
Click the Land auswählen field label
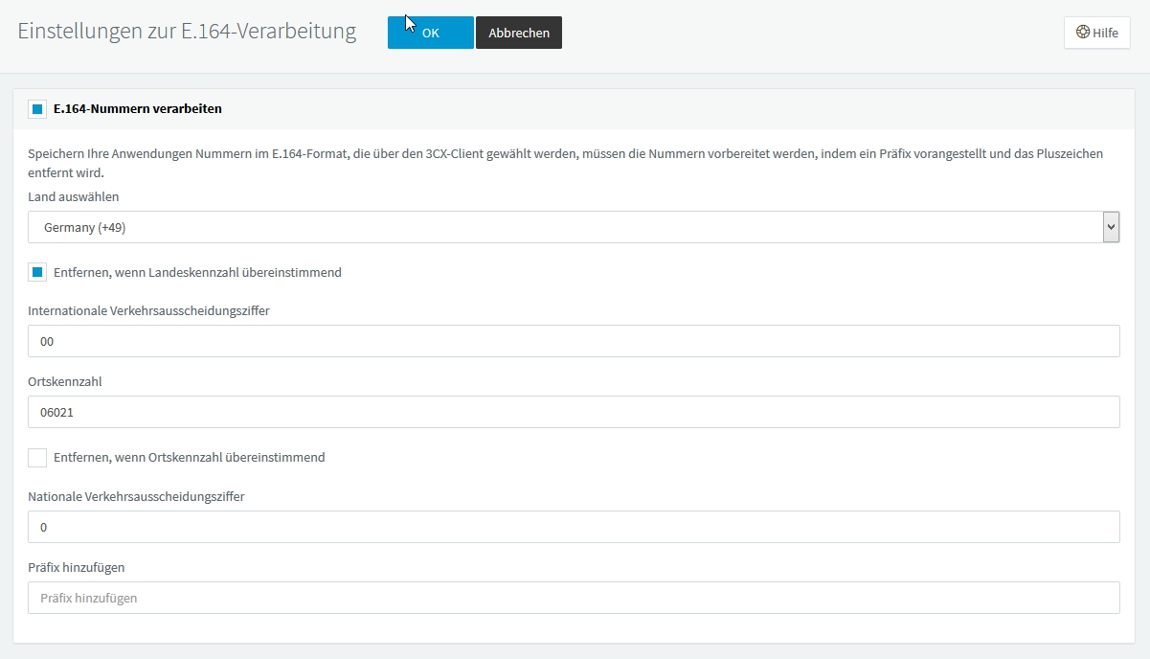coord(74,197)
